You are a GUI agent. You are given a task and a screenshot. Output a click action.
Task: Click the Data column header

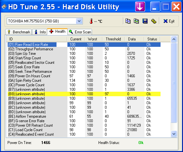coord(135,39)
